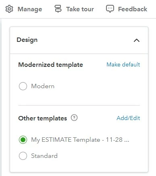Open help tooltip for Other templates

click(x=74, y=118)
